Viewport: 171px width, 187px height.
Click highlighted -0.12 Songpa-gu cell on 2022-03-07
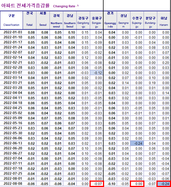[97, 73]
